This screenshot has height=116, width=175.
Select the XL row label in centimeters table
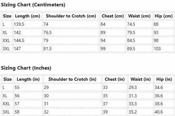point(5,32)
